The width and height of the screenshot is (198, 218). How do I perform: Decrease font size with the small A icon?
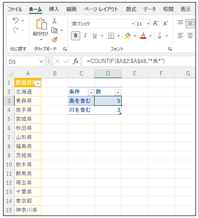pos(166,23)
